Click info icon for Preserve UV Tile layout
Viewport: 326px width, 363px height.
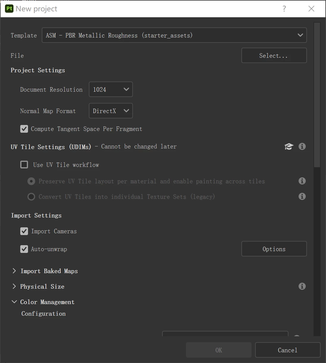click(302, 181)
